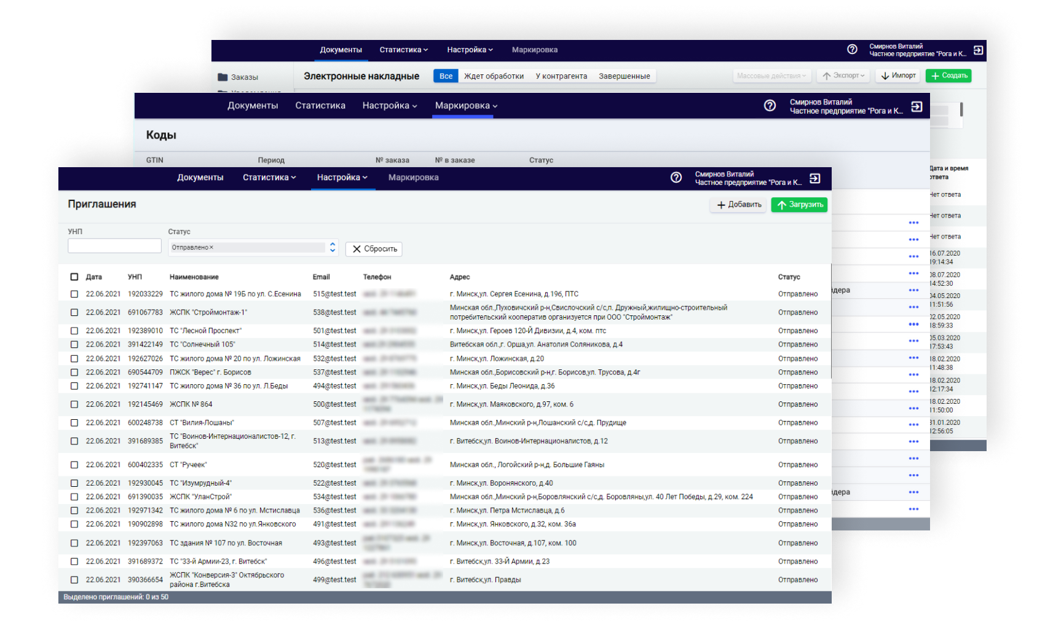Click the help icon in the Электронные накладные window
Viewport: 1045px width, 638px height.
(852, 50)
